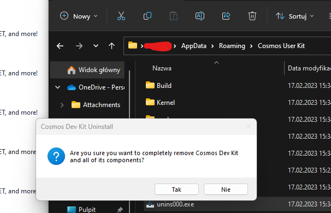This screenshot has width=331, height=213.
Task: Click the Build folder icon
Action: point(150,85)
